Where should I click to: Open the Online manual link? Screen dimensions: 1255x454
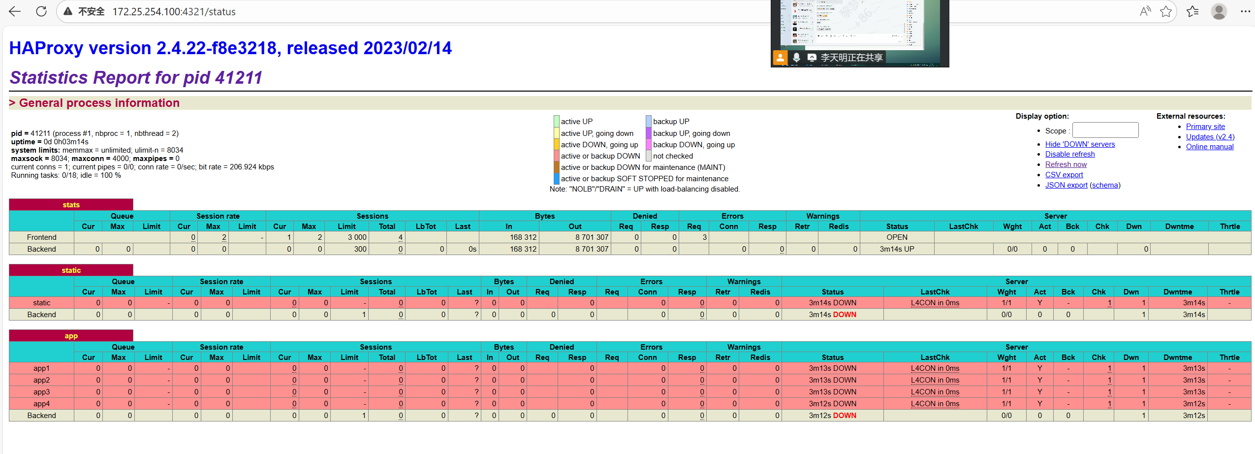coord(1210,147)
